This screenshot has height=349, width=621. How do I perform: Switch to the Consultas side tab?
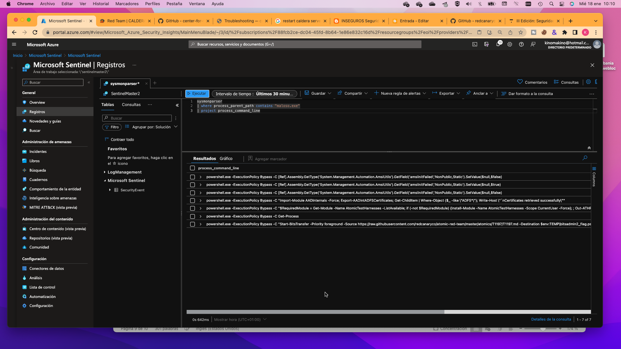point(131,105)
